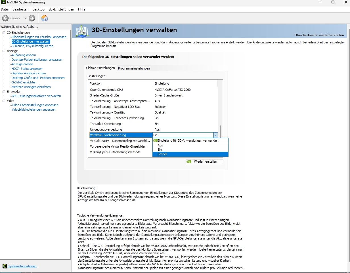
Task: Open GPU-Leistungsindikatoren verwalten
Action: coord(36,96)
